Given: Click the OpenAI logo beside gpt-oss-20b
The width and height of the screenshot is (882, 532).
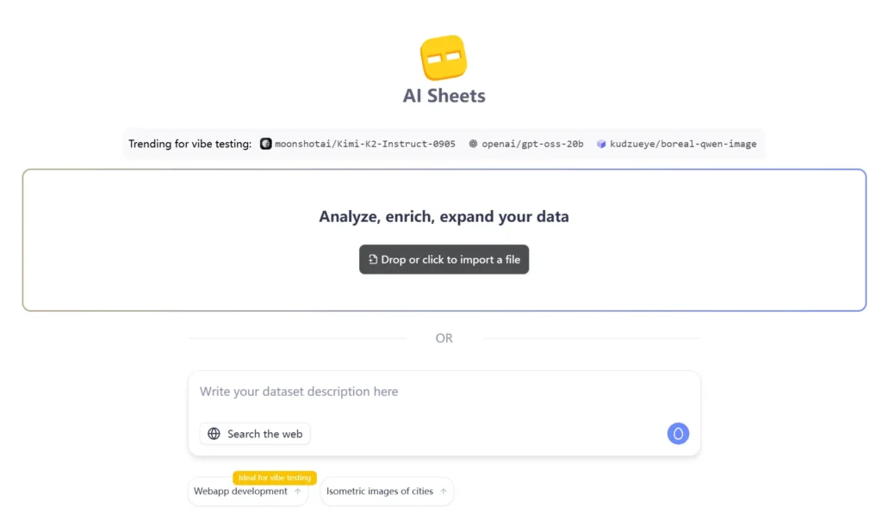Looking at the screenshot, I should click(x=473, y=144).
